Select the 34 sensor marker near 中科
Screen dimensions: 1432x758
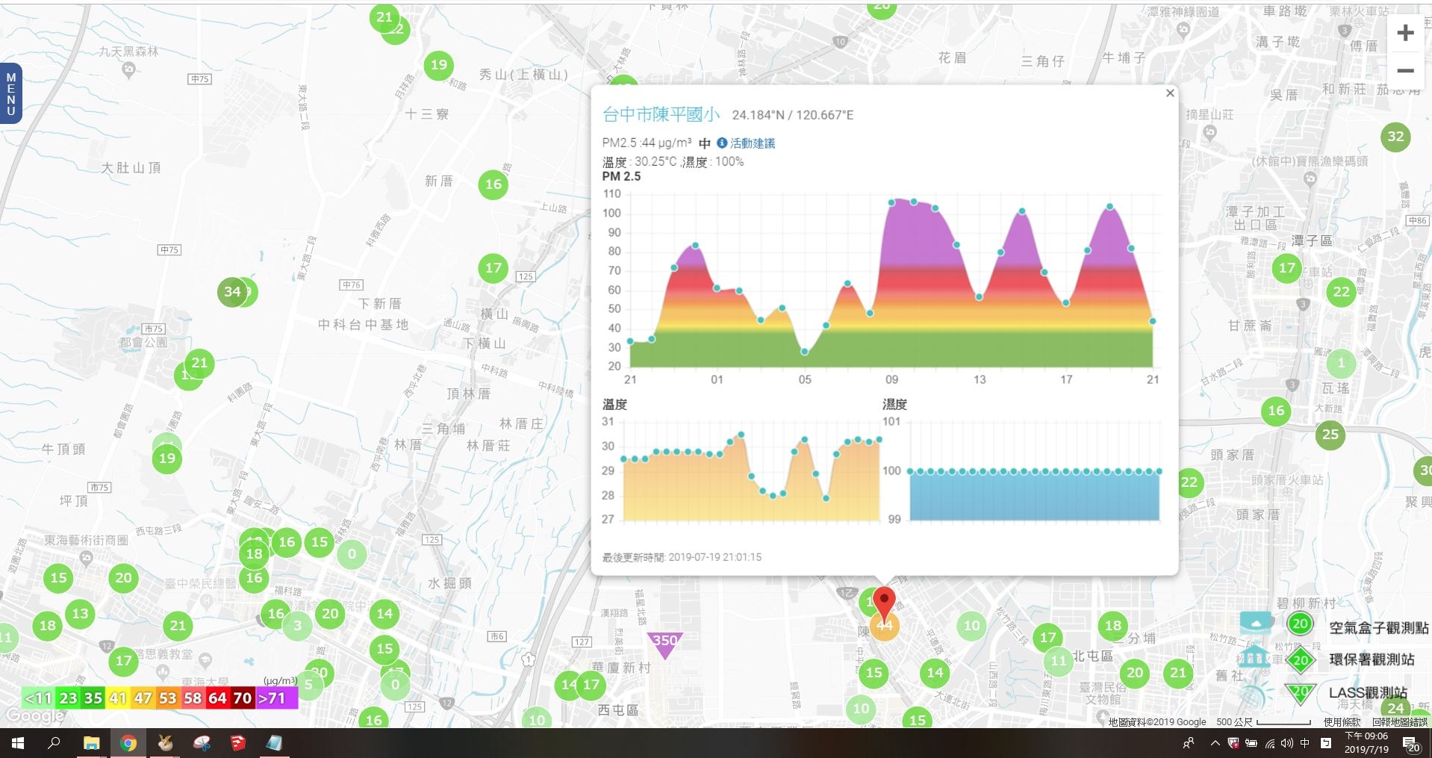click(x=232, y=291)
